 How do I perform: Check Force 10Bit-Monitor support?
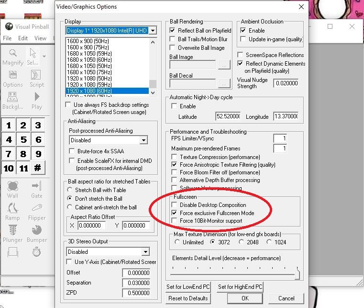pos(174,221)
